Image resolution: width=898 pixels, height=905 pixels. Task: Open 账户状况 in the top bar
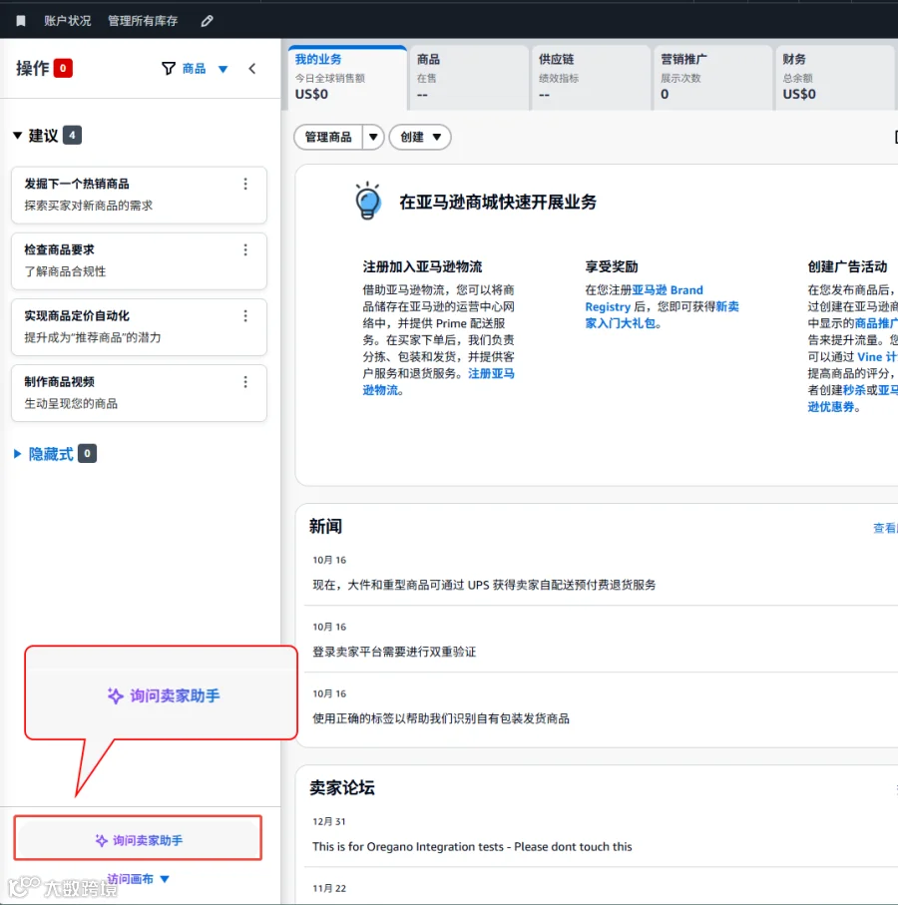(x=68, y=21)
